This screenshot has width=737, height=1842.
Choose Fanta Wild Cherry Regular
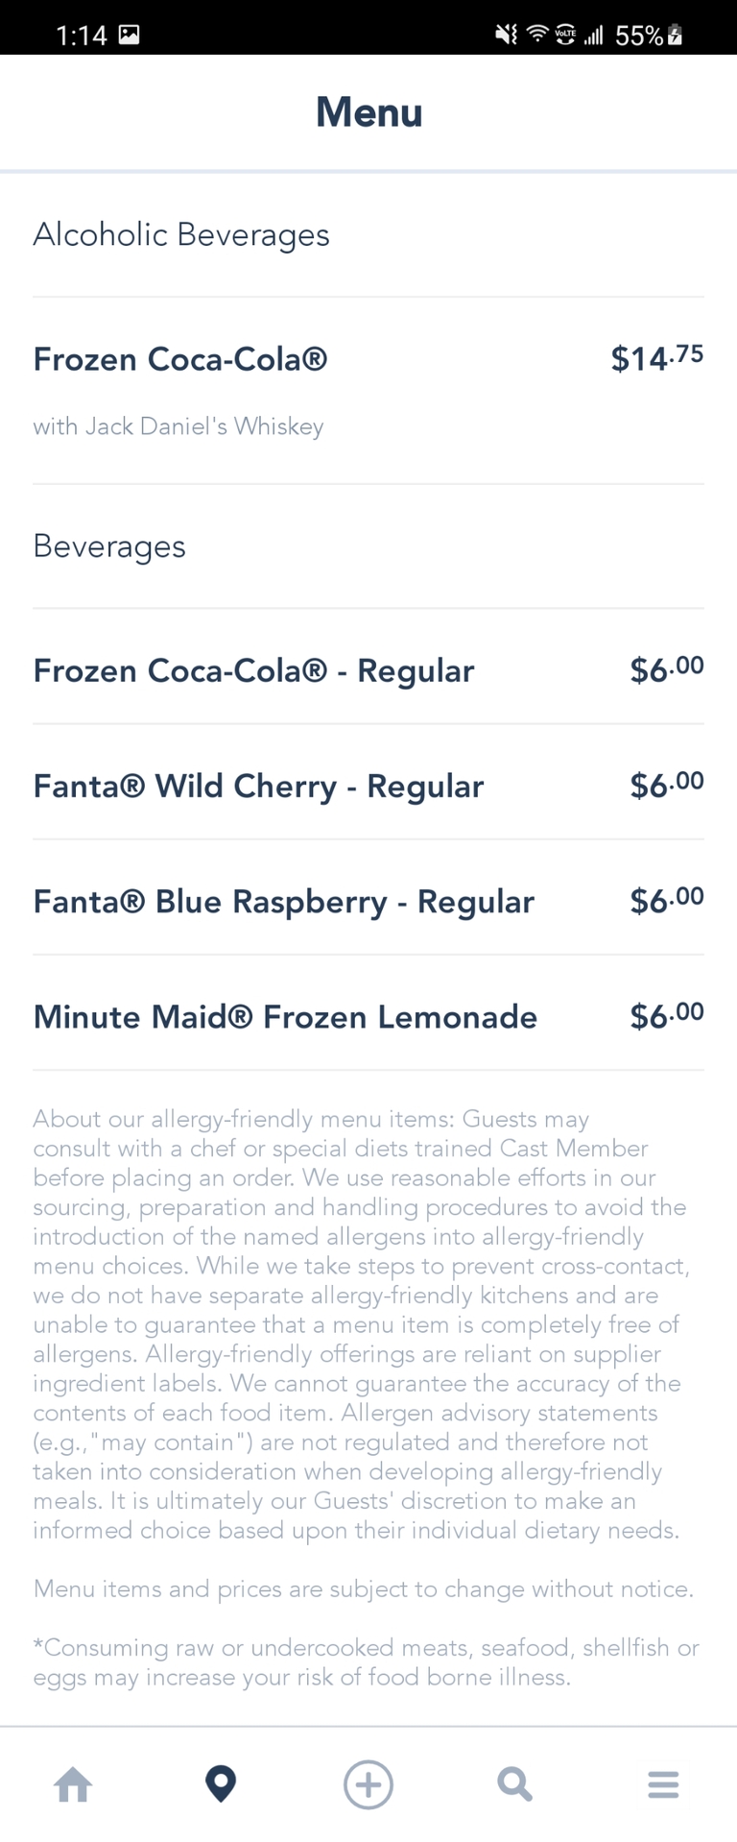(258, 786)
